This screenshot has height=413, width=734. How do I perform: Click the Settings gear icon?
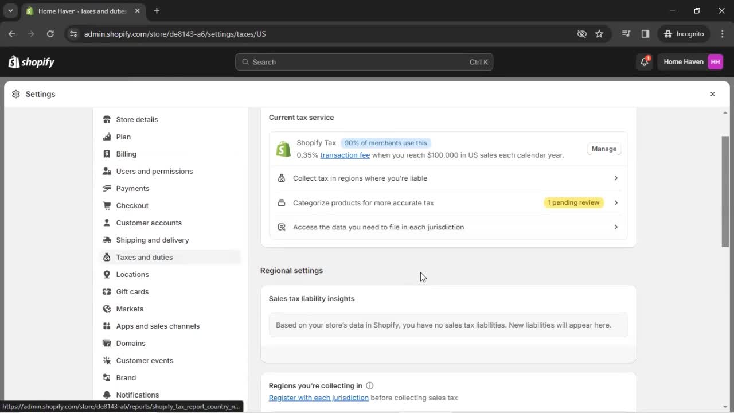click(15, 94)
